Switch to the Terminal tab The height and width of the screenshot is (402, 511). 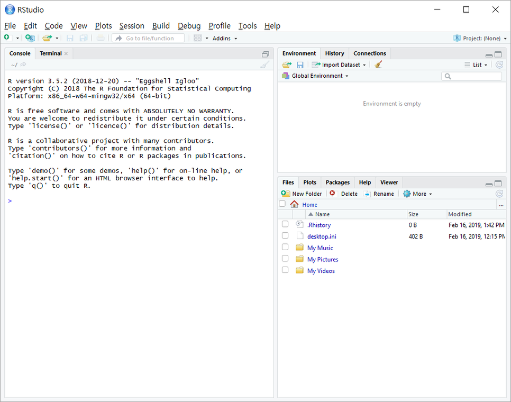50,53
